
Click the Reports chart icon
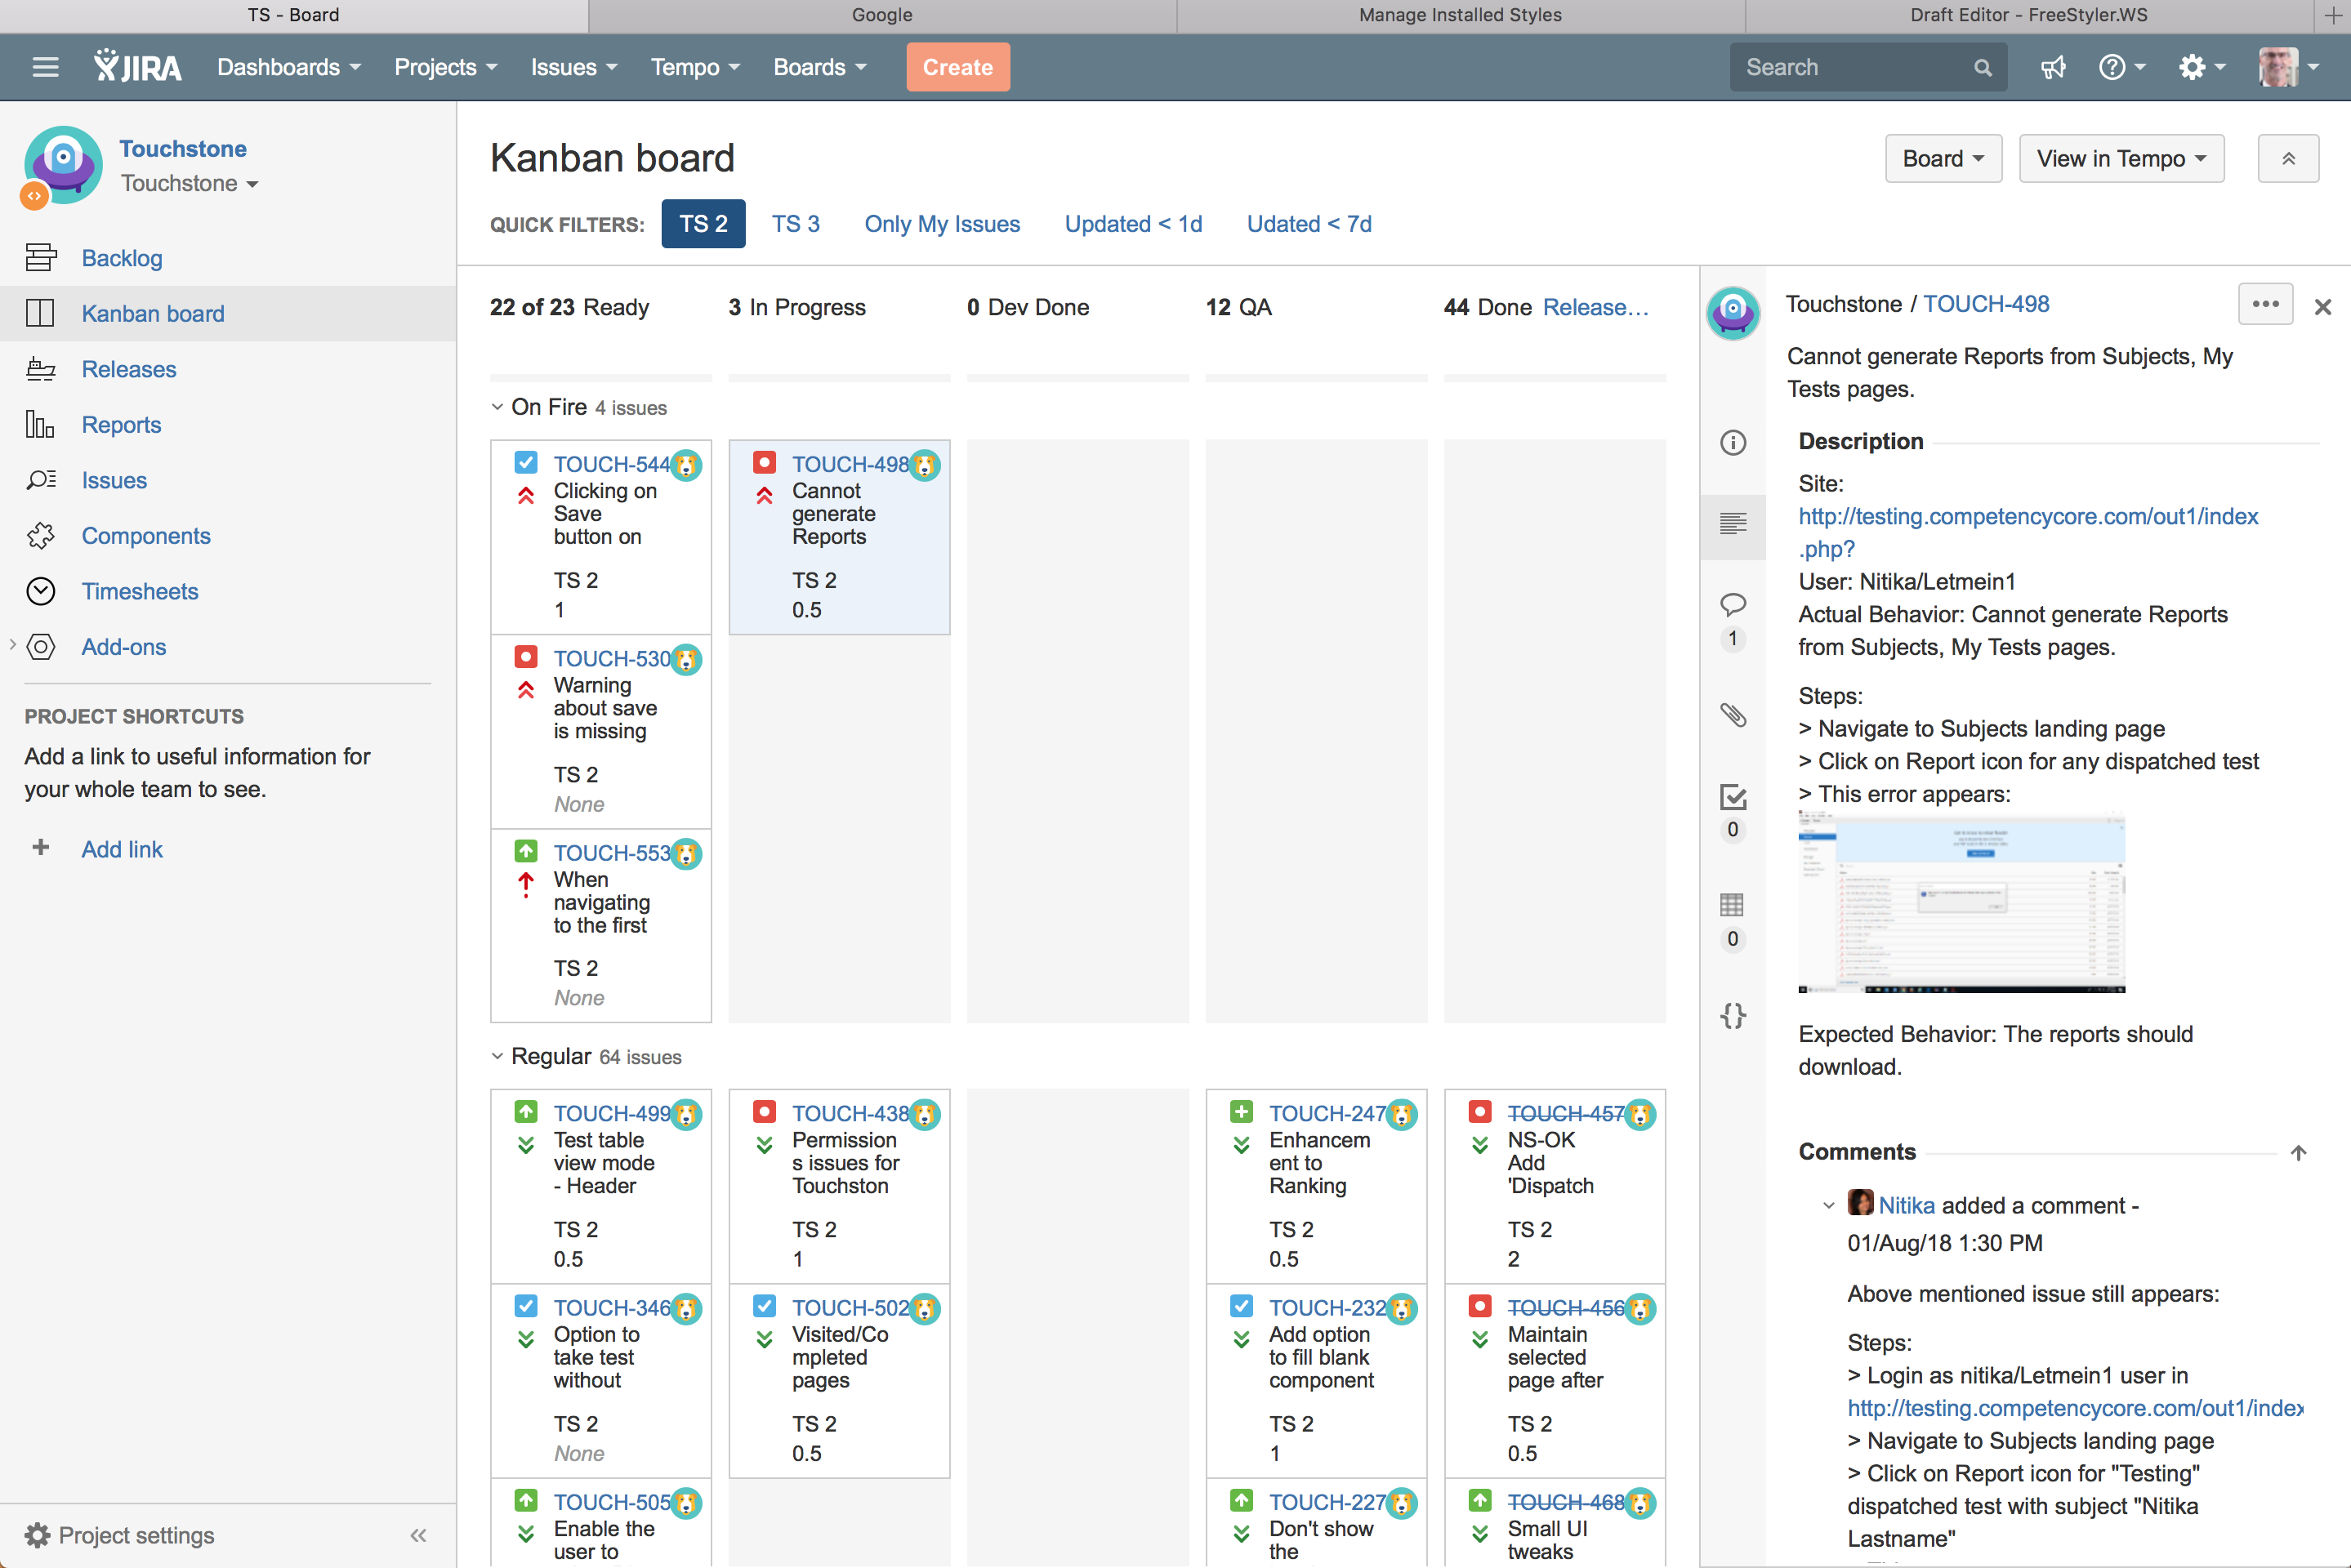pyautogui.click(x=41, y=425)
